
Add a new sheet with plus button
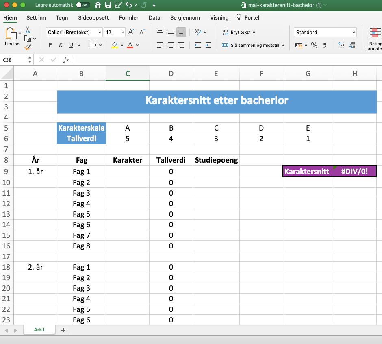[x=63, y=330]
